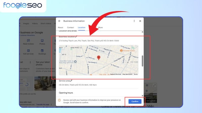Click the Terms link on map
Viewport: 202px width, 113px height.
[x=136, y=74]
